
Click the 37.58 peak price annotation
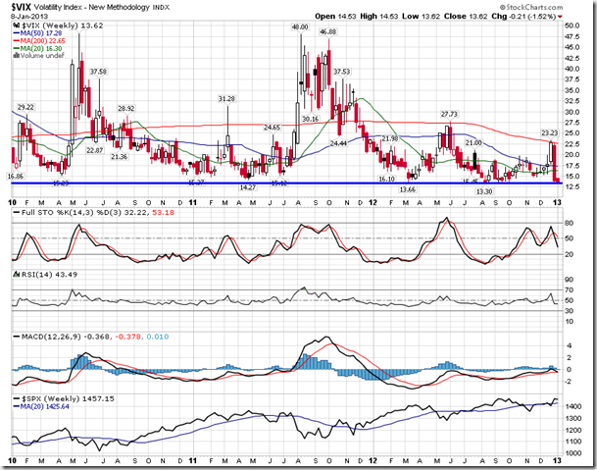tap(98, 72)
